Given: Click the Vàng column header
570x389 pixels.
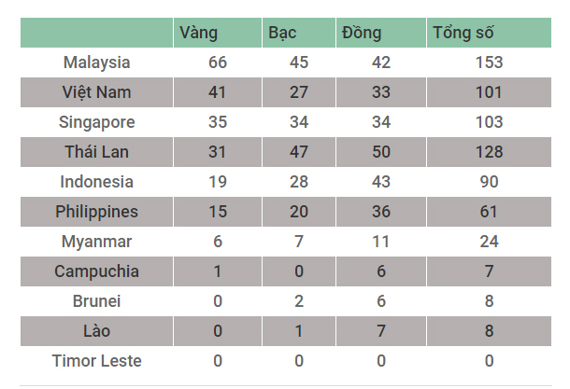Looking at the screenshot, I should point(198,33).
